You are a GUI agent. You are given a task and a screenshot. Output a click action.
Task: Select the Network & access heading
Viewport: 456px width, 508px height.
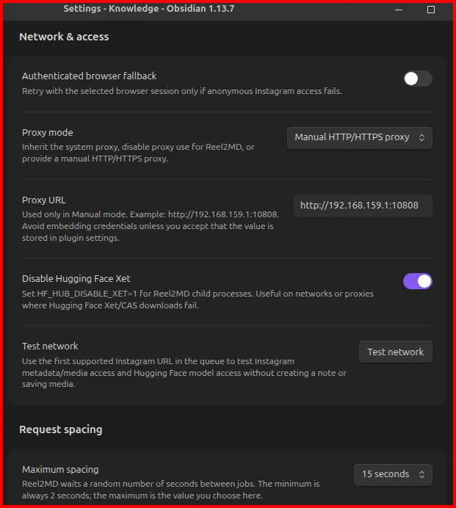[64, 37]
